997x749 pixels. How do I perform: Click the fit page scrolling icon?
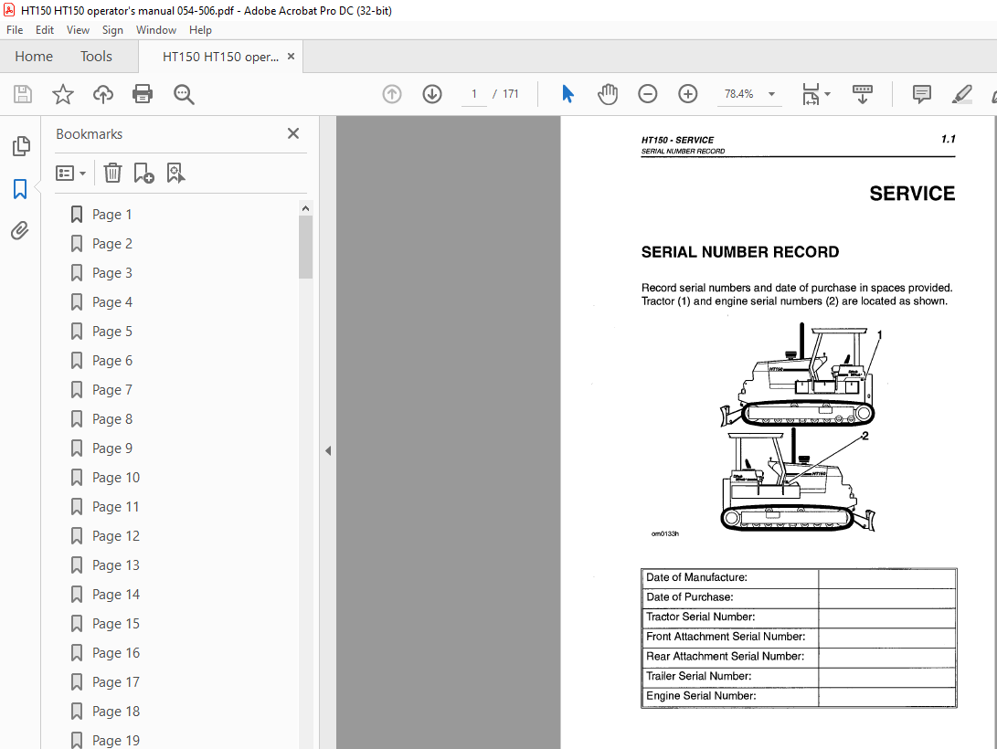(811, 94)
